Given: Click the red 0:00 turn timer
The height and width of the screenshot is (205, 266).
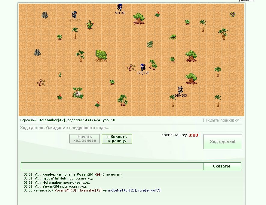Looking at the screenshot, I should pos(193,135).
